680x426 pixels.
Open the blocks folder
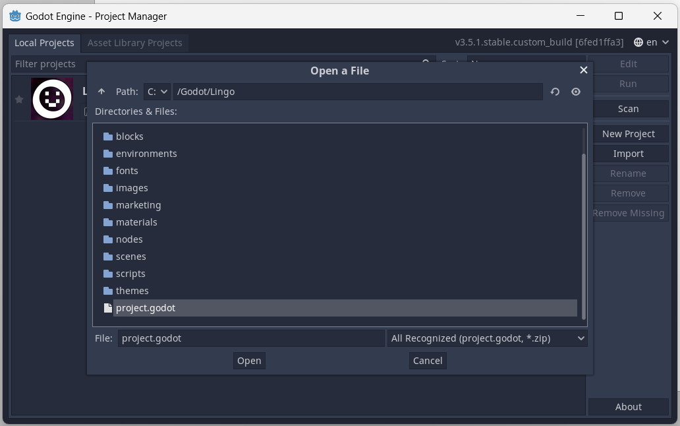129,137
